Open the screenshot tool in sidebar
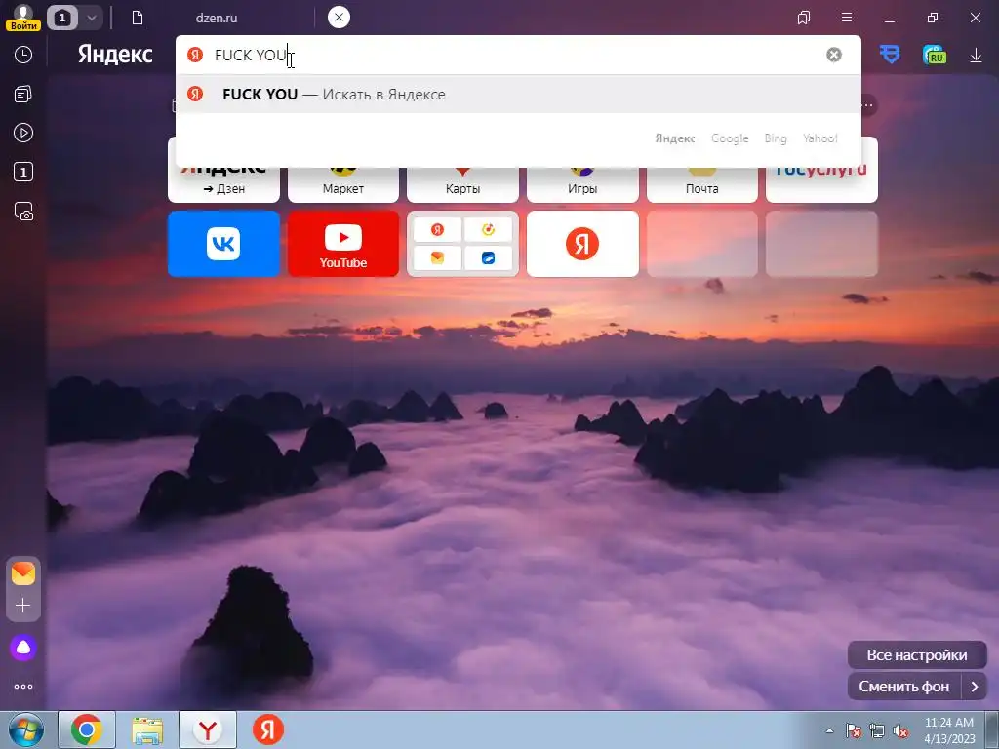Image resolution: width=999 pixels, height=749 pixels. [x=23, y=211]
